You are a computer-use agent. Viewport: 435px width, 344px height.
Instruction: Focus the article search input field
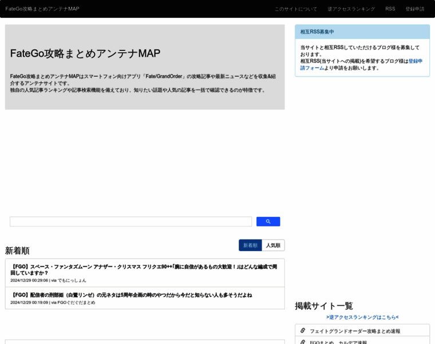(x=130, y=222)
